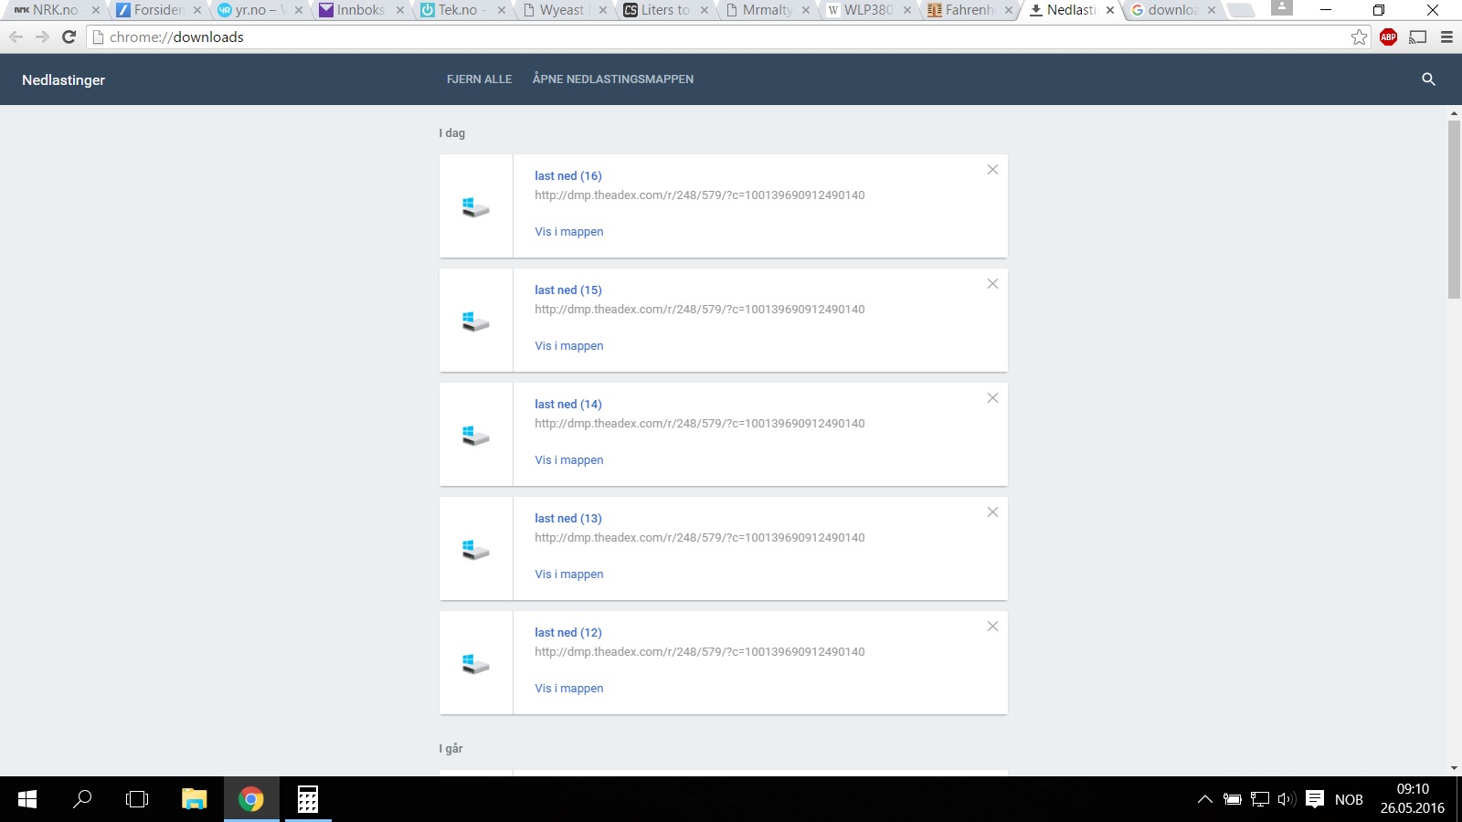Close the NRK.no tab
This screenshot has height=822, width=1462.
96,10
